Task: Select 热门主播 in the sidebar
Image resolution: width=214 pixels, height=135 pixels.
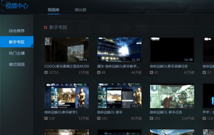Action: click(17, 53)
